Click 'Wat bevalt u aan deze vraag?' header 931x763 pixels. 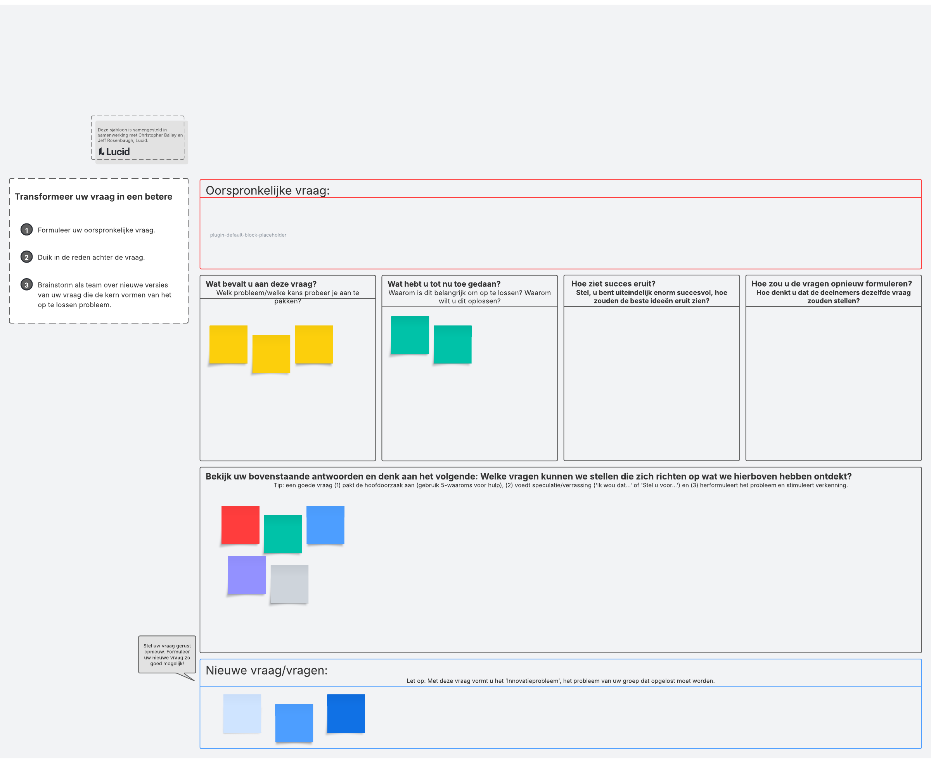[261, 284]
